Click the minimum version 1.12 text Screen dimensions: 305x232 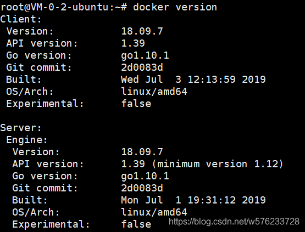(218, 164)
